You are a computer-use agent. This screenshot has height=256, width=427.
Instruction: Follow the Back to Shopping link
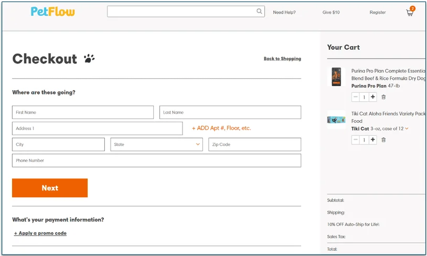(282, 59)
